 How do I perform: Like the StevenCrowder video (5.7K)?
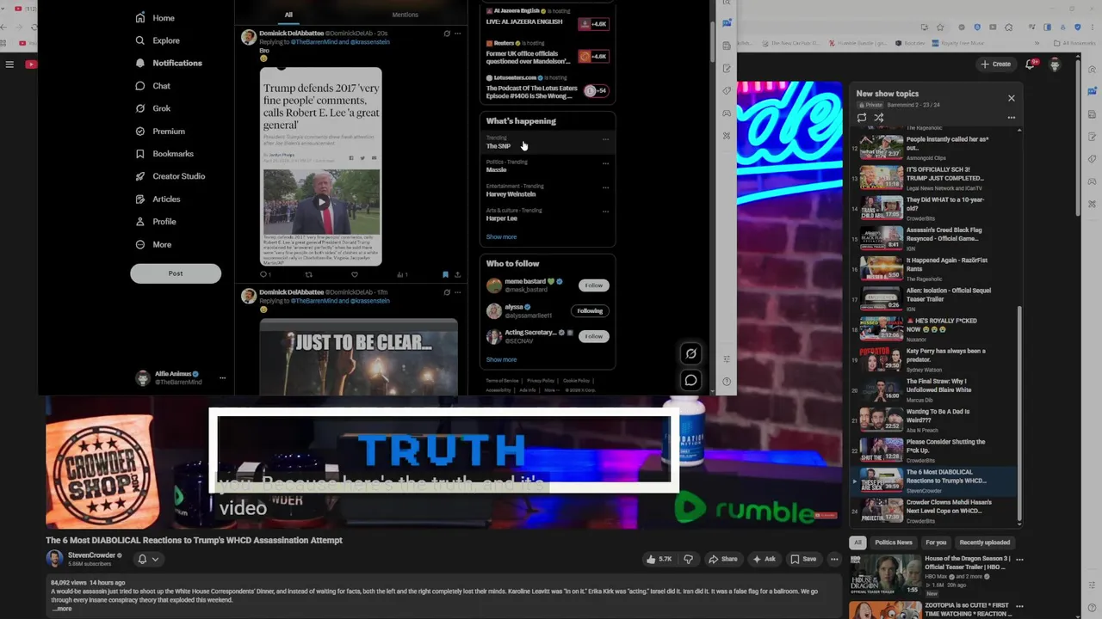point(659,559)
